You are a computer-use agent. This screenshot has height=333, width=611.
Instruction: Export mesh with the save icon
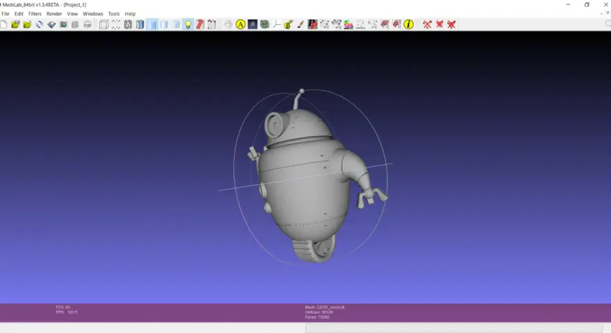click(x=51, y=24)
